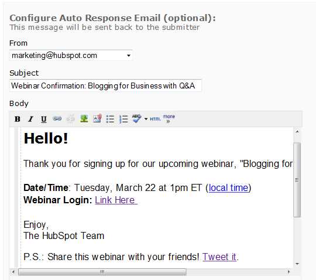The height and width of the screenshot is (280, 316).
Task: Switch to HTML source editing
Action: point(156,119)
